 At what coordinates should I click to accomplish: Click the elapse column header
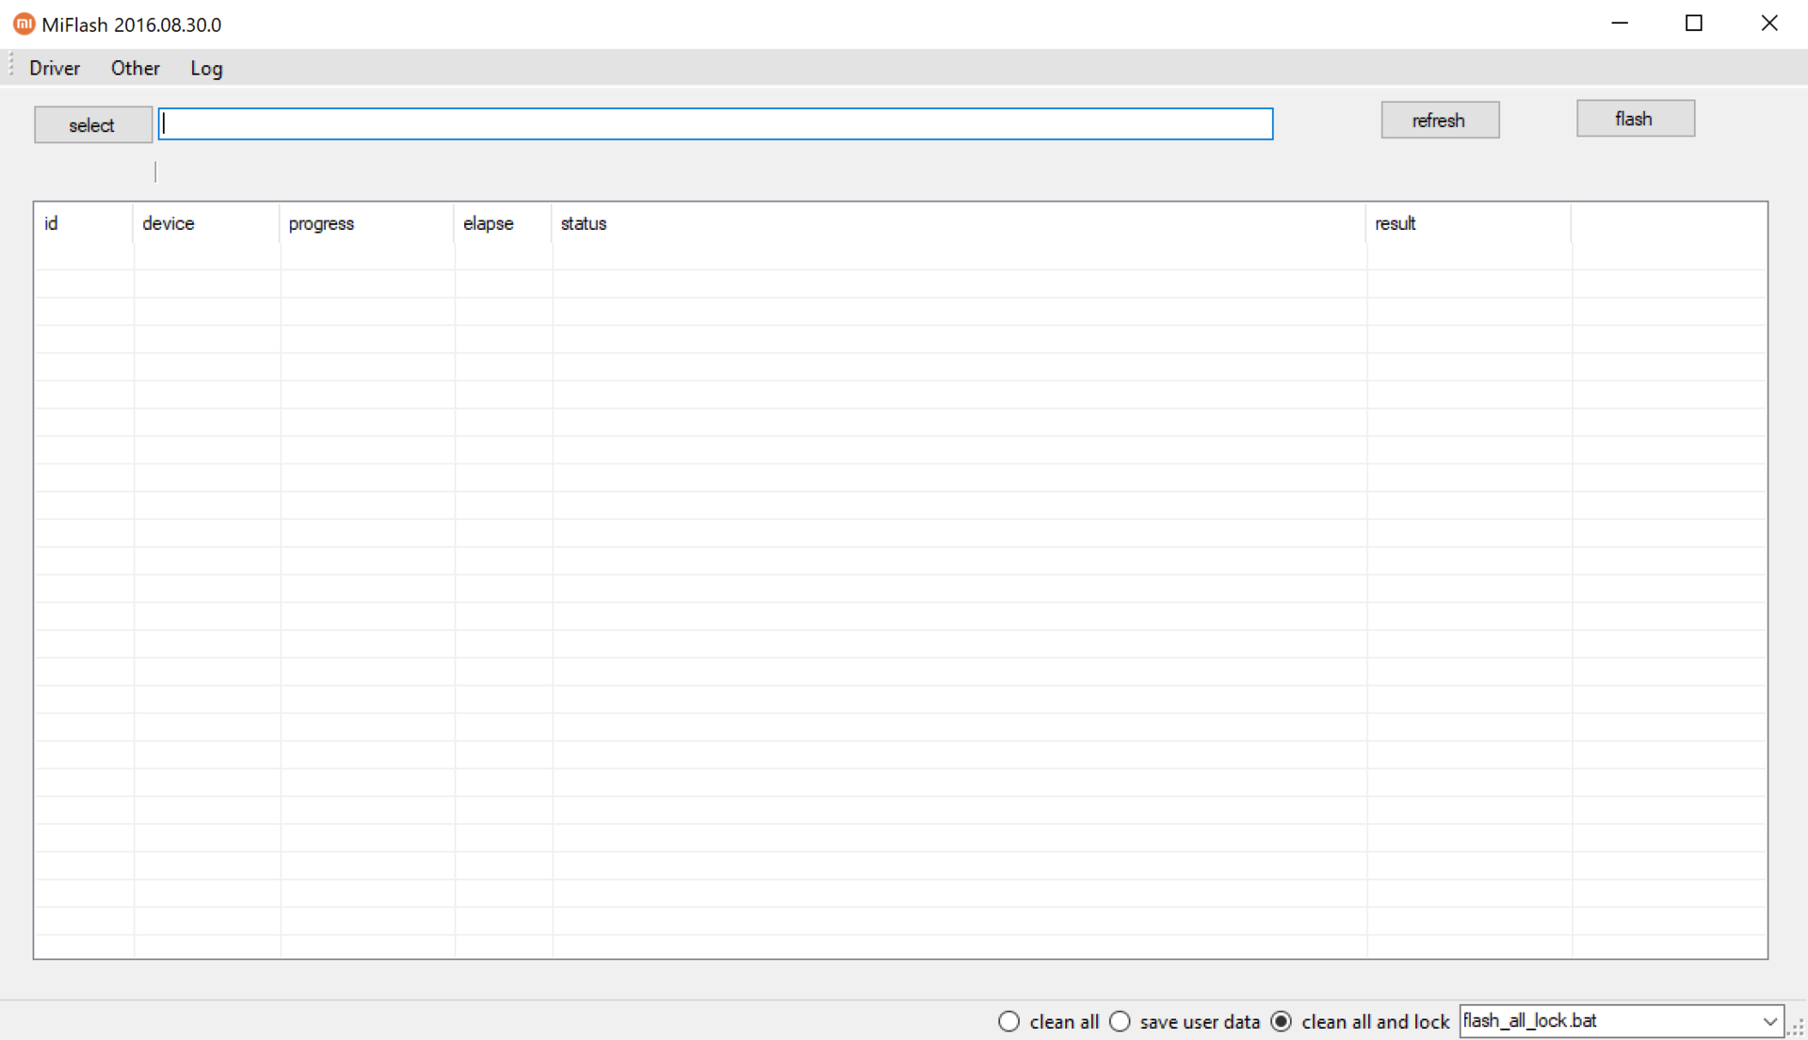point(502,223)
